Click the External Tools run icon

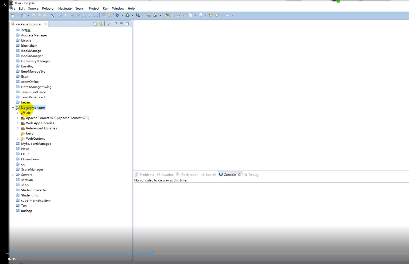pos(138,15)
